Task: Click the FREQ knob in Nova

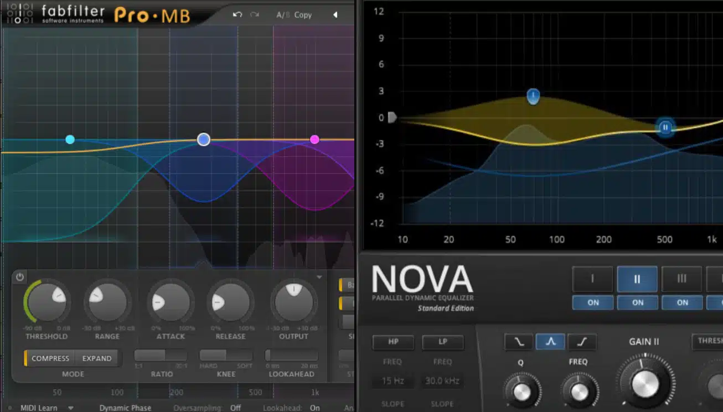Action: [579, 392]
